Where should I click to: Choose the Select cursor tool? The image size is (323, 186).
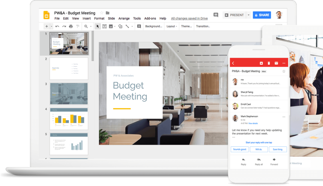[98, 27]
